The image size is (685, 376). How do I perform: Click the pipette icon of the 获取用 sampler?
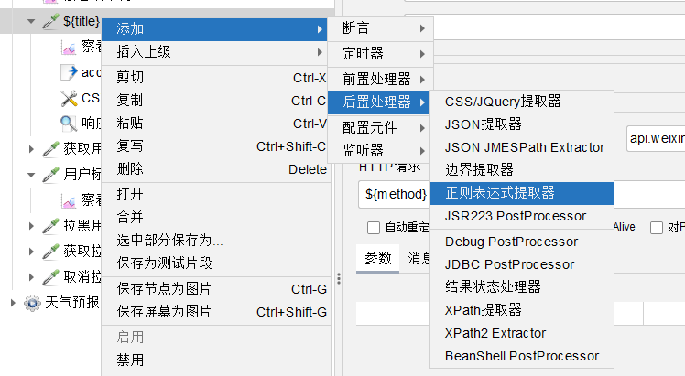point(50,149)
